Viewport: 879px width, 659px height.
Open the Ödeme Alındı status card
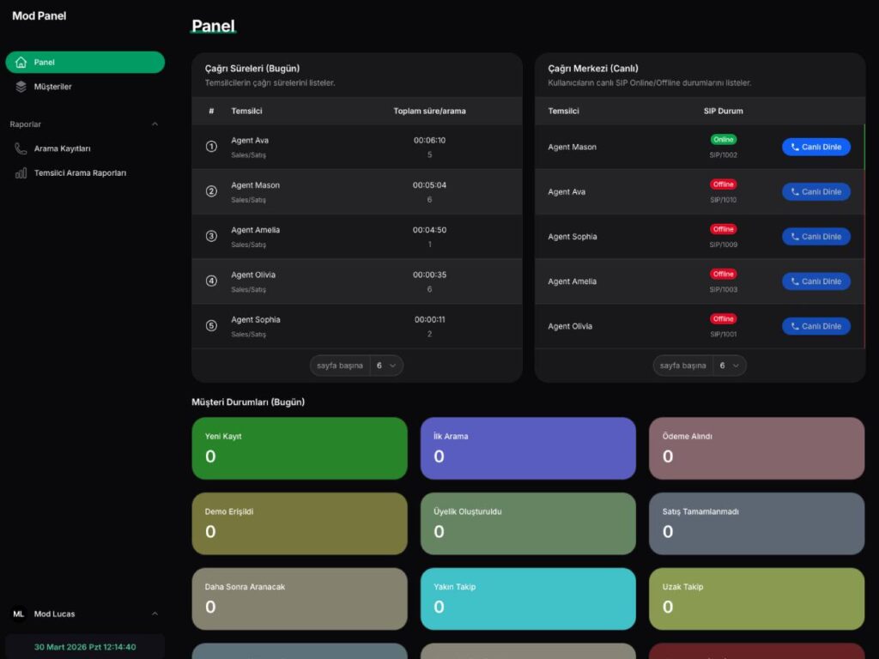tap(757, 448)
